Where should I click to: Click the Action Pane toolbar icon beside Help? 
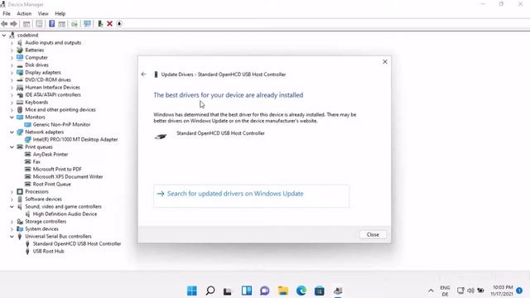coord(61,24)
